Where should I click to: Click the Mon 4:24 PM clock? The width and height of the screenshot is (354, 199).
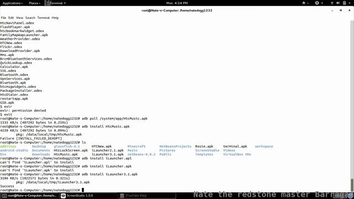tap(177, 3)
